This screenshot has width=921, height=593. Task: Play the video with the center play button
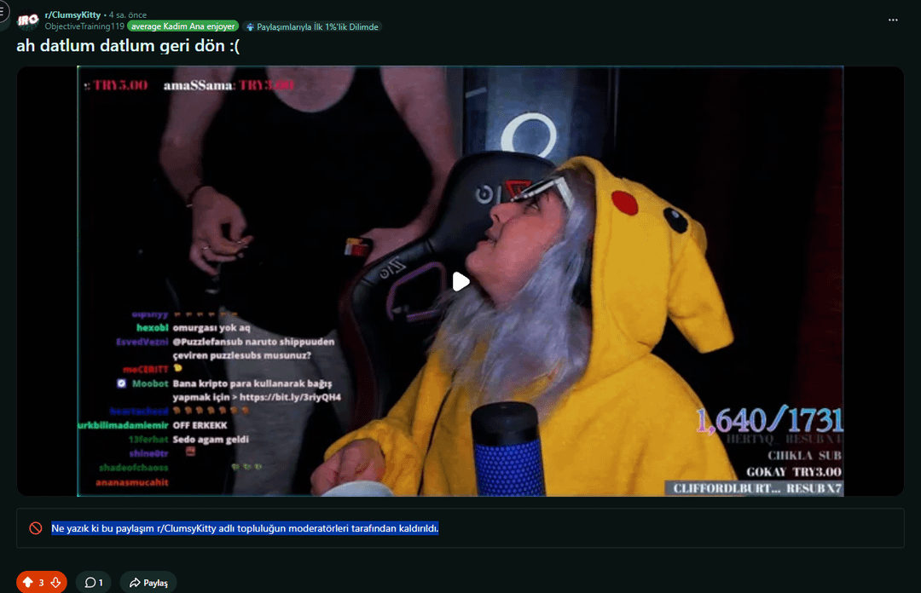click(x=460, y=282)
